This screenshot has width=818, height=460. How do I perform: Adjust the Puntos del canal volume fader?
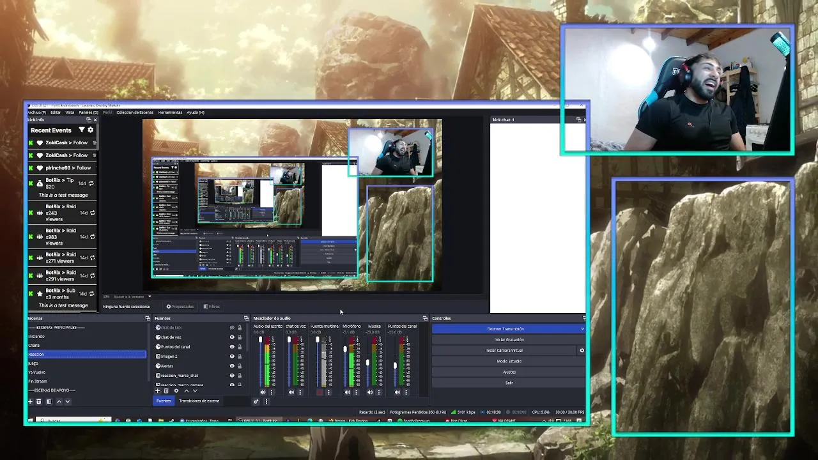pyautogui.click(x=395, y=365)
